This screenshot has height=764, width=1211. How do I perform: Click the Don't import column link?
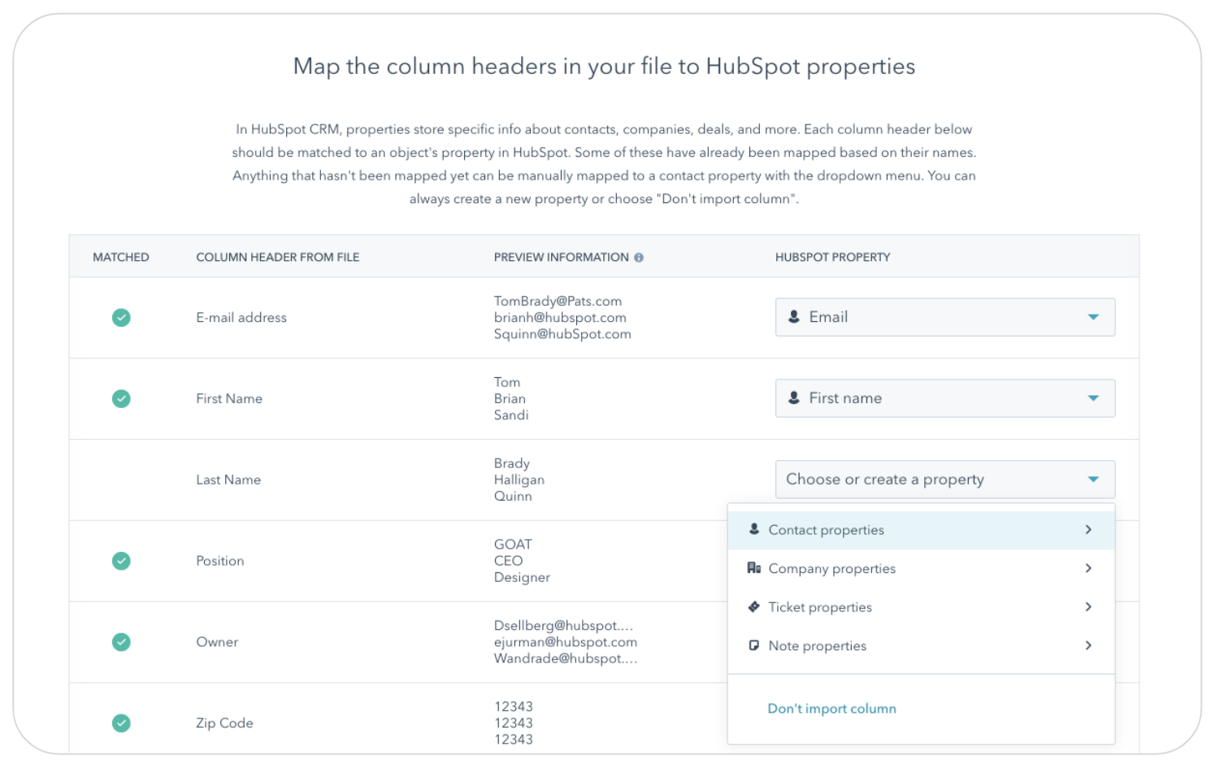(831, 709)
